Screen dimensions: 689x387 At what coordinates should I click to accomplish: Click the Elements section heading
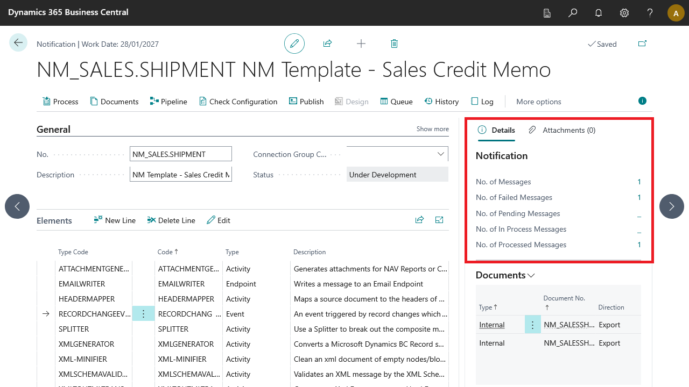[x=54, y=220]
